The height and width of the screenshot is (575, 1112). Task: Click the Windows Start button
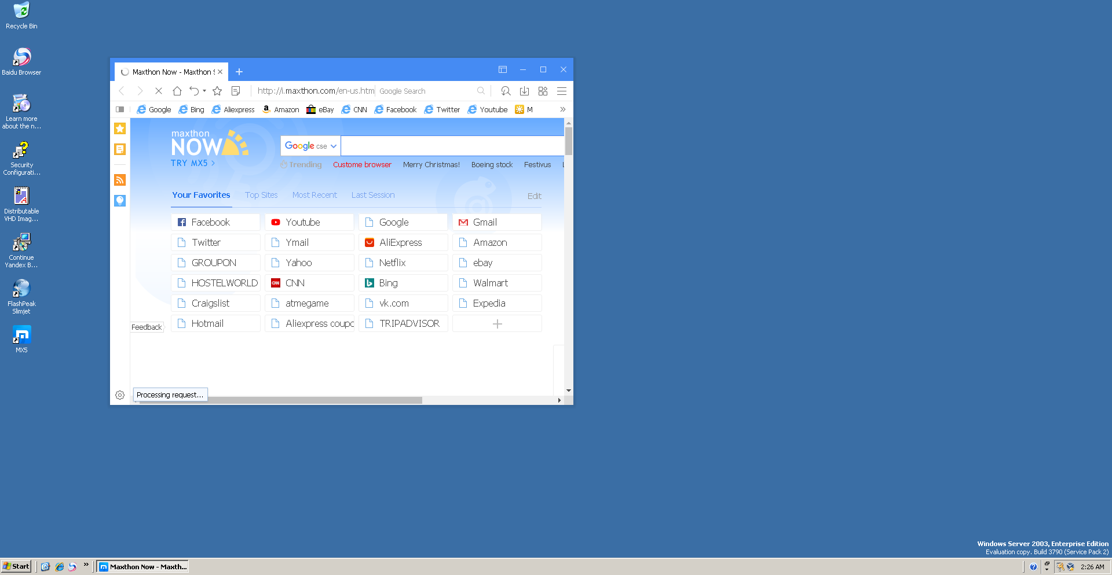coord(16,566)
